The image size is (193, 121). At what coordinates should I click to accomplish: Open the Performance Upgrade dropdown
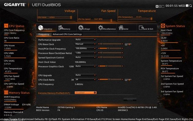[85, 40]
